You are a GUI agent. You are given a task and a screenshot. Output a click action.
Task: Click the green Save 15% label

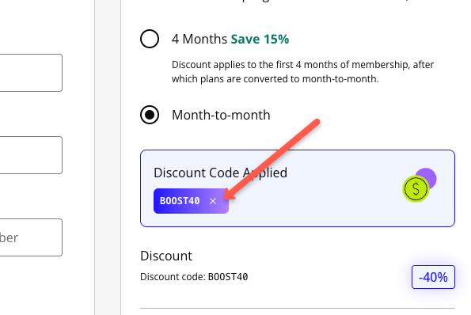click(260, 39)
